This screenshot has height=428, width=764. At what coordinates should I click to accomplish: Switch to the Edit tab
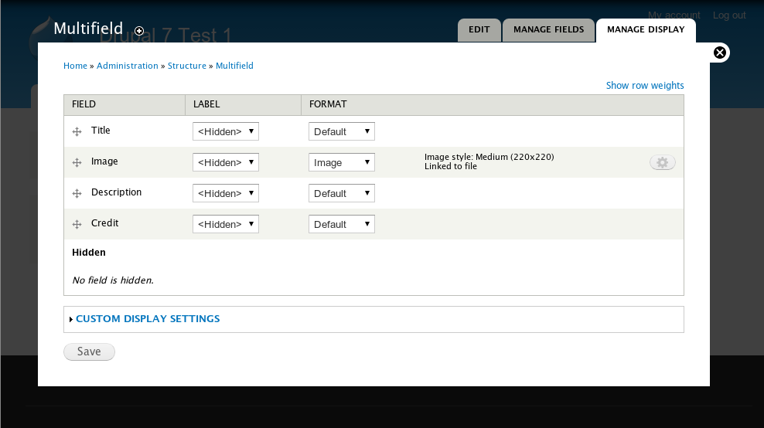coord(479,29)
